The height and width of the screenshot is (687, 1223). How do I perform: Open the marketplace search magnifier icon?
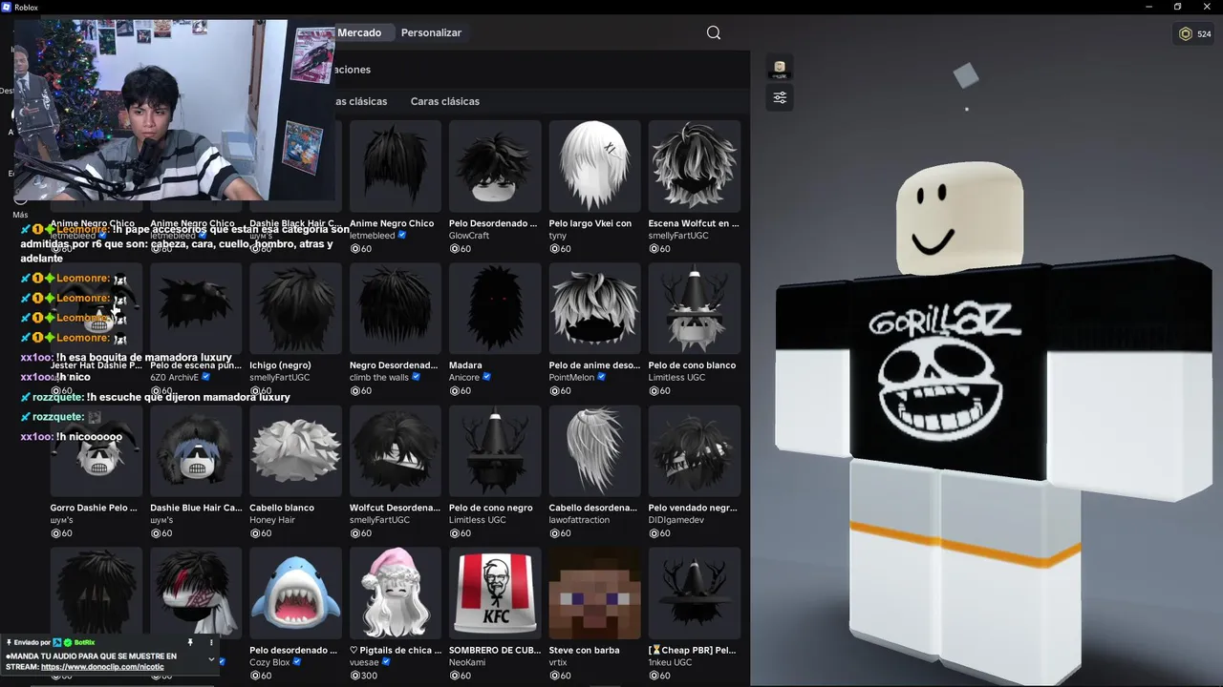tap(714, 32)
